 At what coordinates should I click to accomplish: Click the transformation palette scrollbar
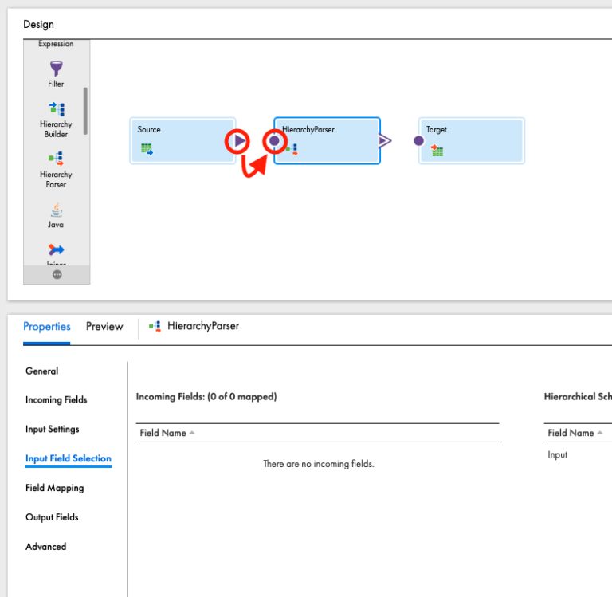85,112
